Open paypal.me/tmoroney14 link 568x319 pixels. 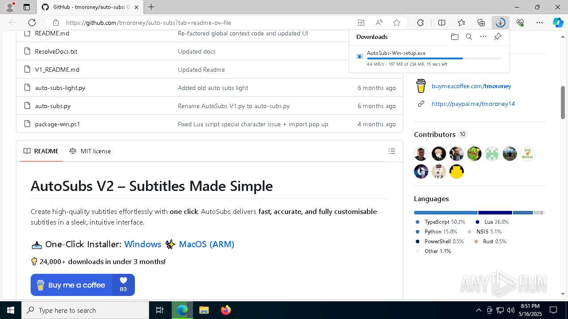coord(473,104)
